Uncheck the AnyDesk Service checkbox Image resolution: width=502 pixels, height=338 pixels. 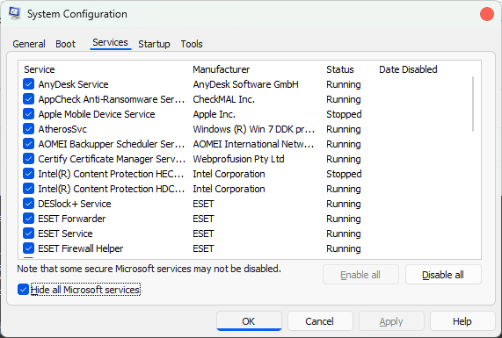[28, 84]
